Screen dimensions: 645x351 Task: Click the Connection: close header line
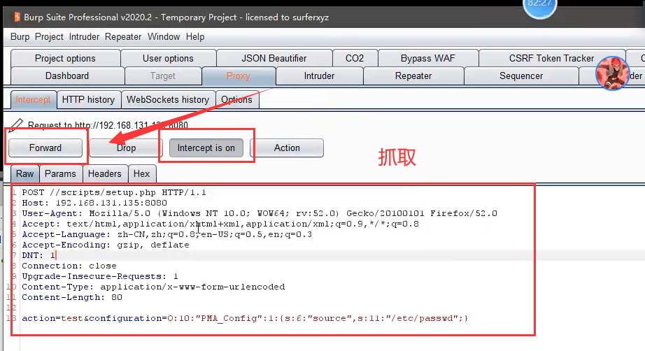(69, 266)
